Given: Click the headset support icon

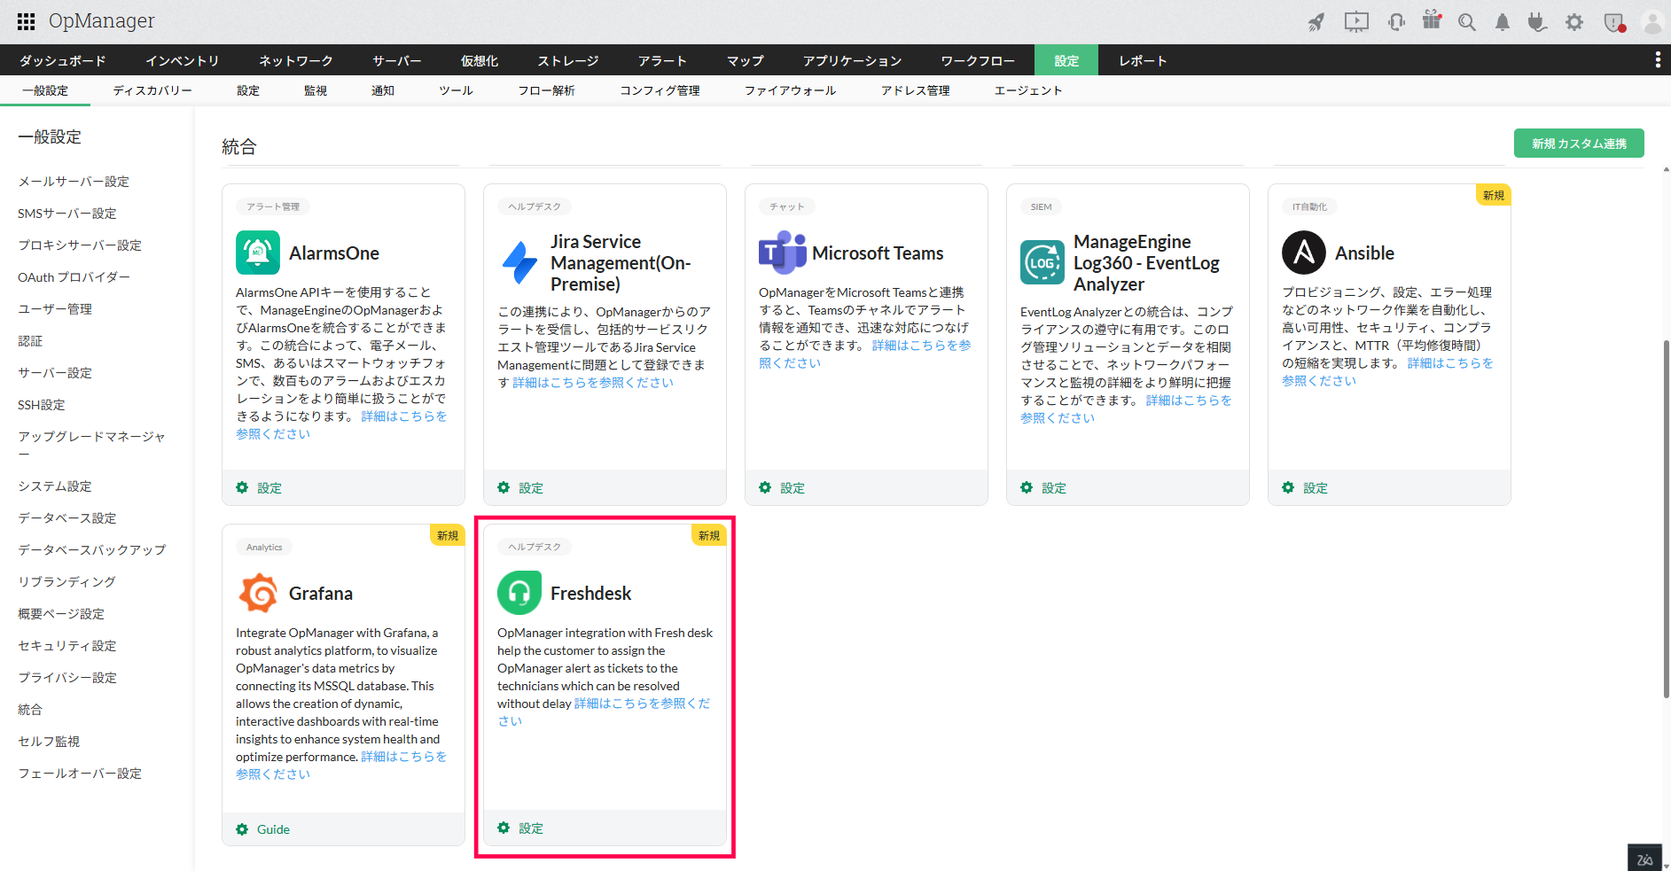Looking at the screenshot, I should click(x=1396, y=20).
